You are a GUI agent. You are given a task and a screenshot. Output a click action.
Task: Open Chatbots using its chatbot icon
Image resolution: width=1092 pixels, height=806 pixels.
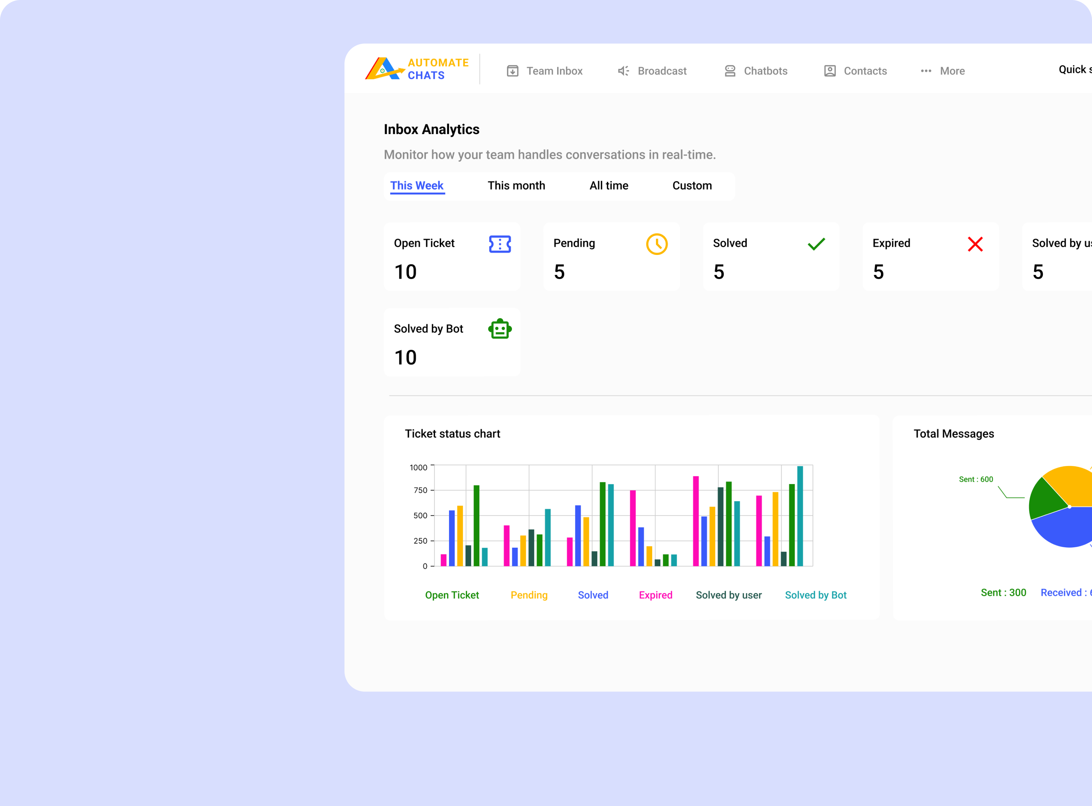click(729, 70)
